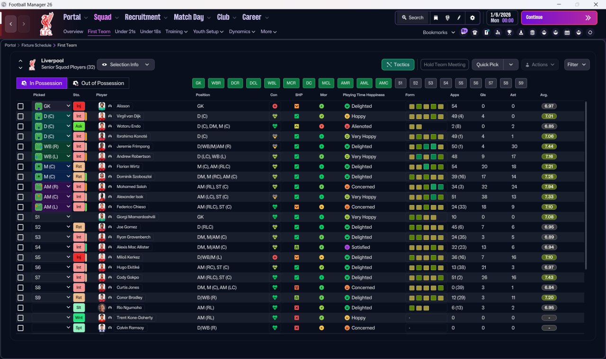Tick the checkbox for Virgil van Dijk

(x=20, y=116)
